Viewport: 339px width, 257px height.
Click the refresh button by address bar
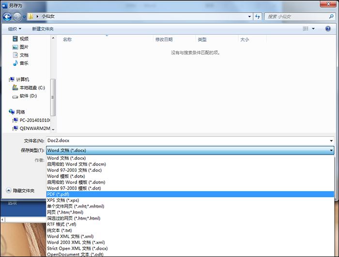pos(258,16)
